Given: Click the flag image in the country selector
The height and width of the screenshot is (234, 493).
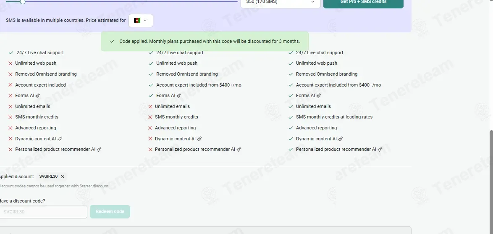Looking at the screenshot, I should (137, 21).
